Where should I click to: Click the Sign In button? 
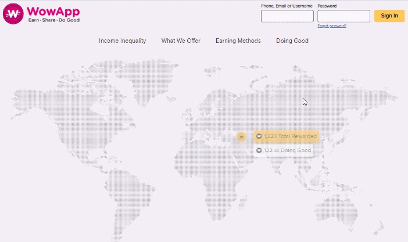coord(389,16)
